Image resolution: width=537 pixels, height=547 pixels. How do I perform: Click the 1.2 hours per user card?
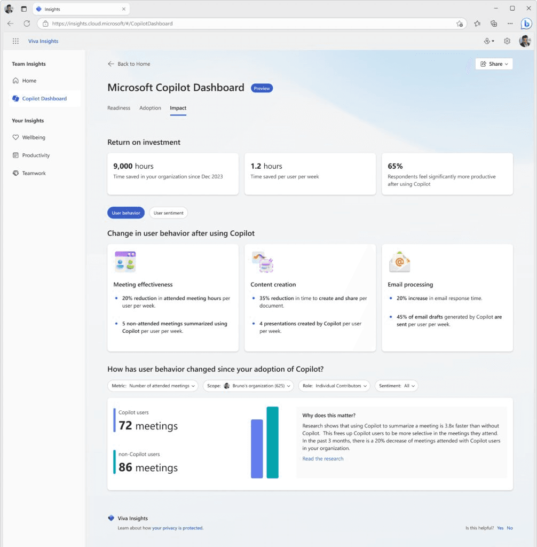click(x=310, y=174)
